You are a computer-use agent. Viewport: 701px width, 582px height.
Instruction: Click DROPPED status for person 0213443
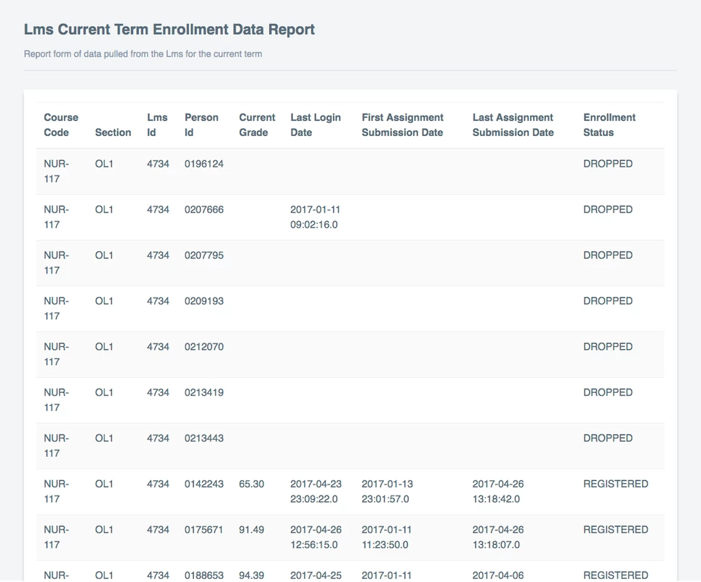(x=608, y=438)
